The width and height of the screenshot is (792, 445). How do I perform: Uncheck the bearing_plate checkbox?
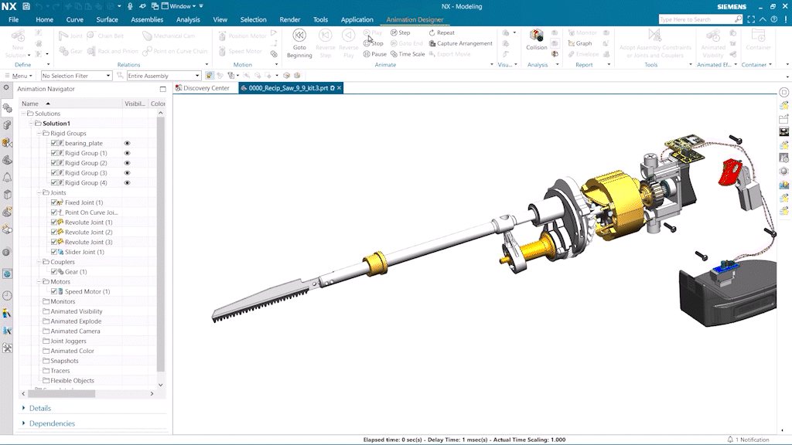tap(54, 143)
